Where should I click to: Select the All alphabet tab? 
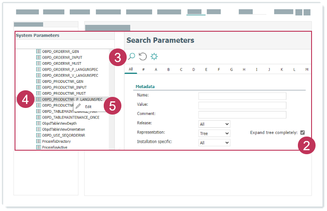131,70
